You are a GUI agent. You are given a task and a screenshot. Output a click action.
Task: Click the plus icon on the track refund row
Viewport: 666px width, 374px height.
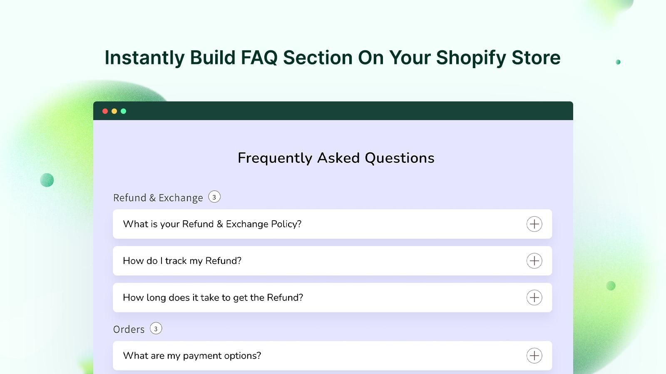(534, 261)
